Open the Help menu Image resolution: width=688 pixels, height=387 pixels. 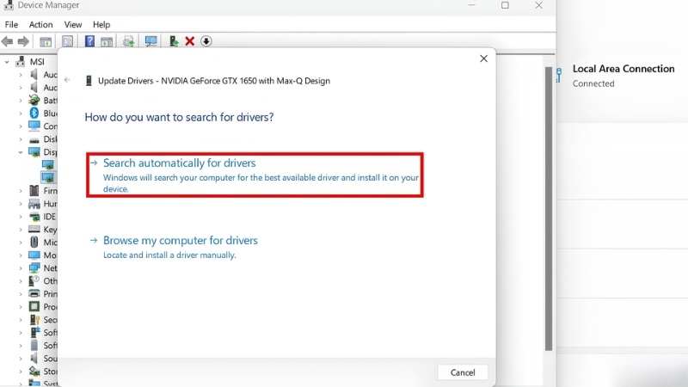(x=101, y=25)
